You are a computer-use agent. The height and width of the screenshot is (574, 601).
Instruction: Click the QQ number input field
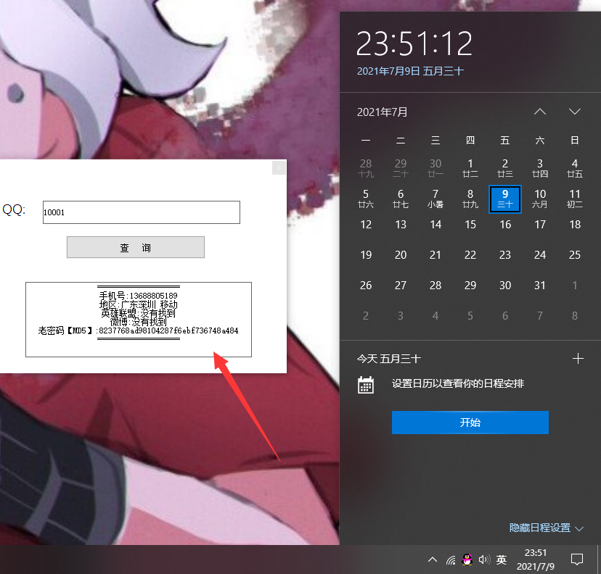click(142, 212)
